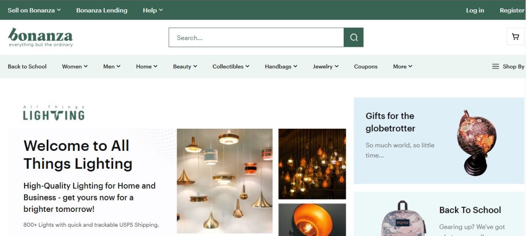Go to the Coupons page
Image resolution: width=526 pixels, height=236 pixels.
[366, 66]
